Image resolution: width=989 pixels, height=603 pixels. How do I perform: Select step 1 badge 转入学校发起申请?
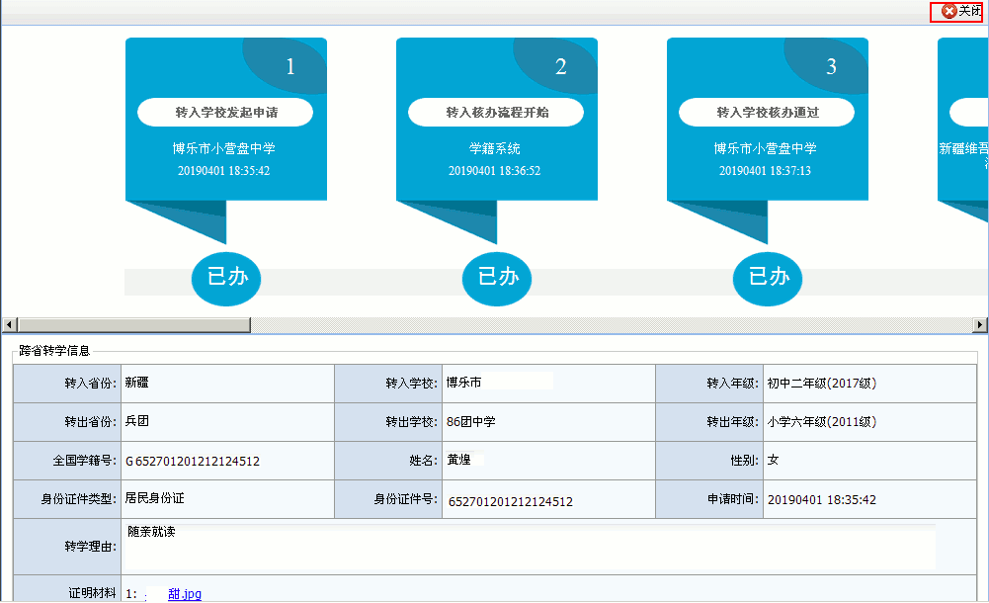(x=225, y=113)
